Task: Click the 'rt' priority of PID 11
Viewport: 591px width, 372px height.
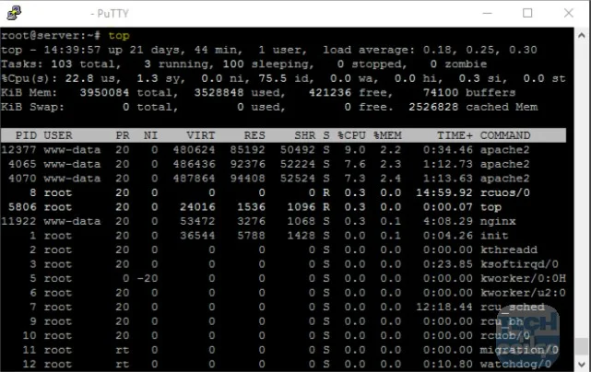Action: (x=122, y=350)
